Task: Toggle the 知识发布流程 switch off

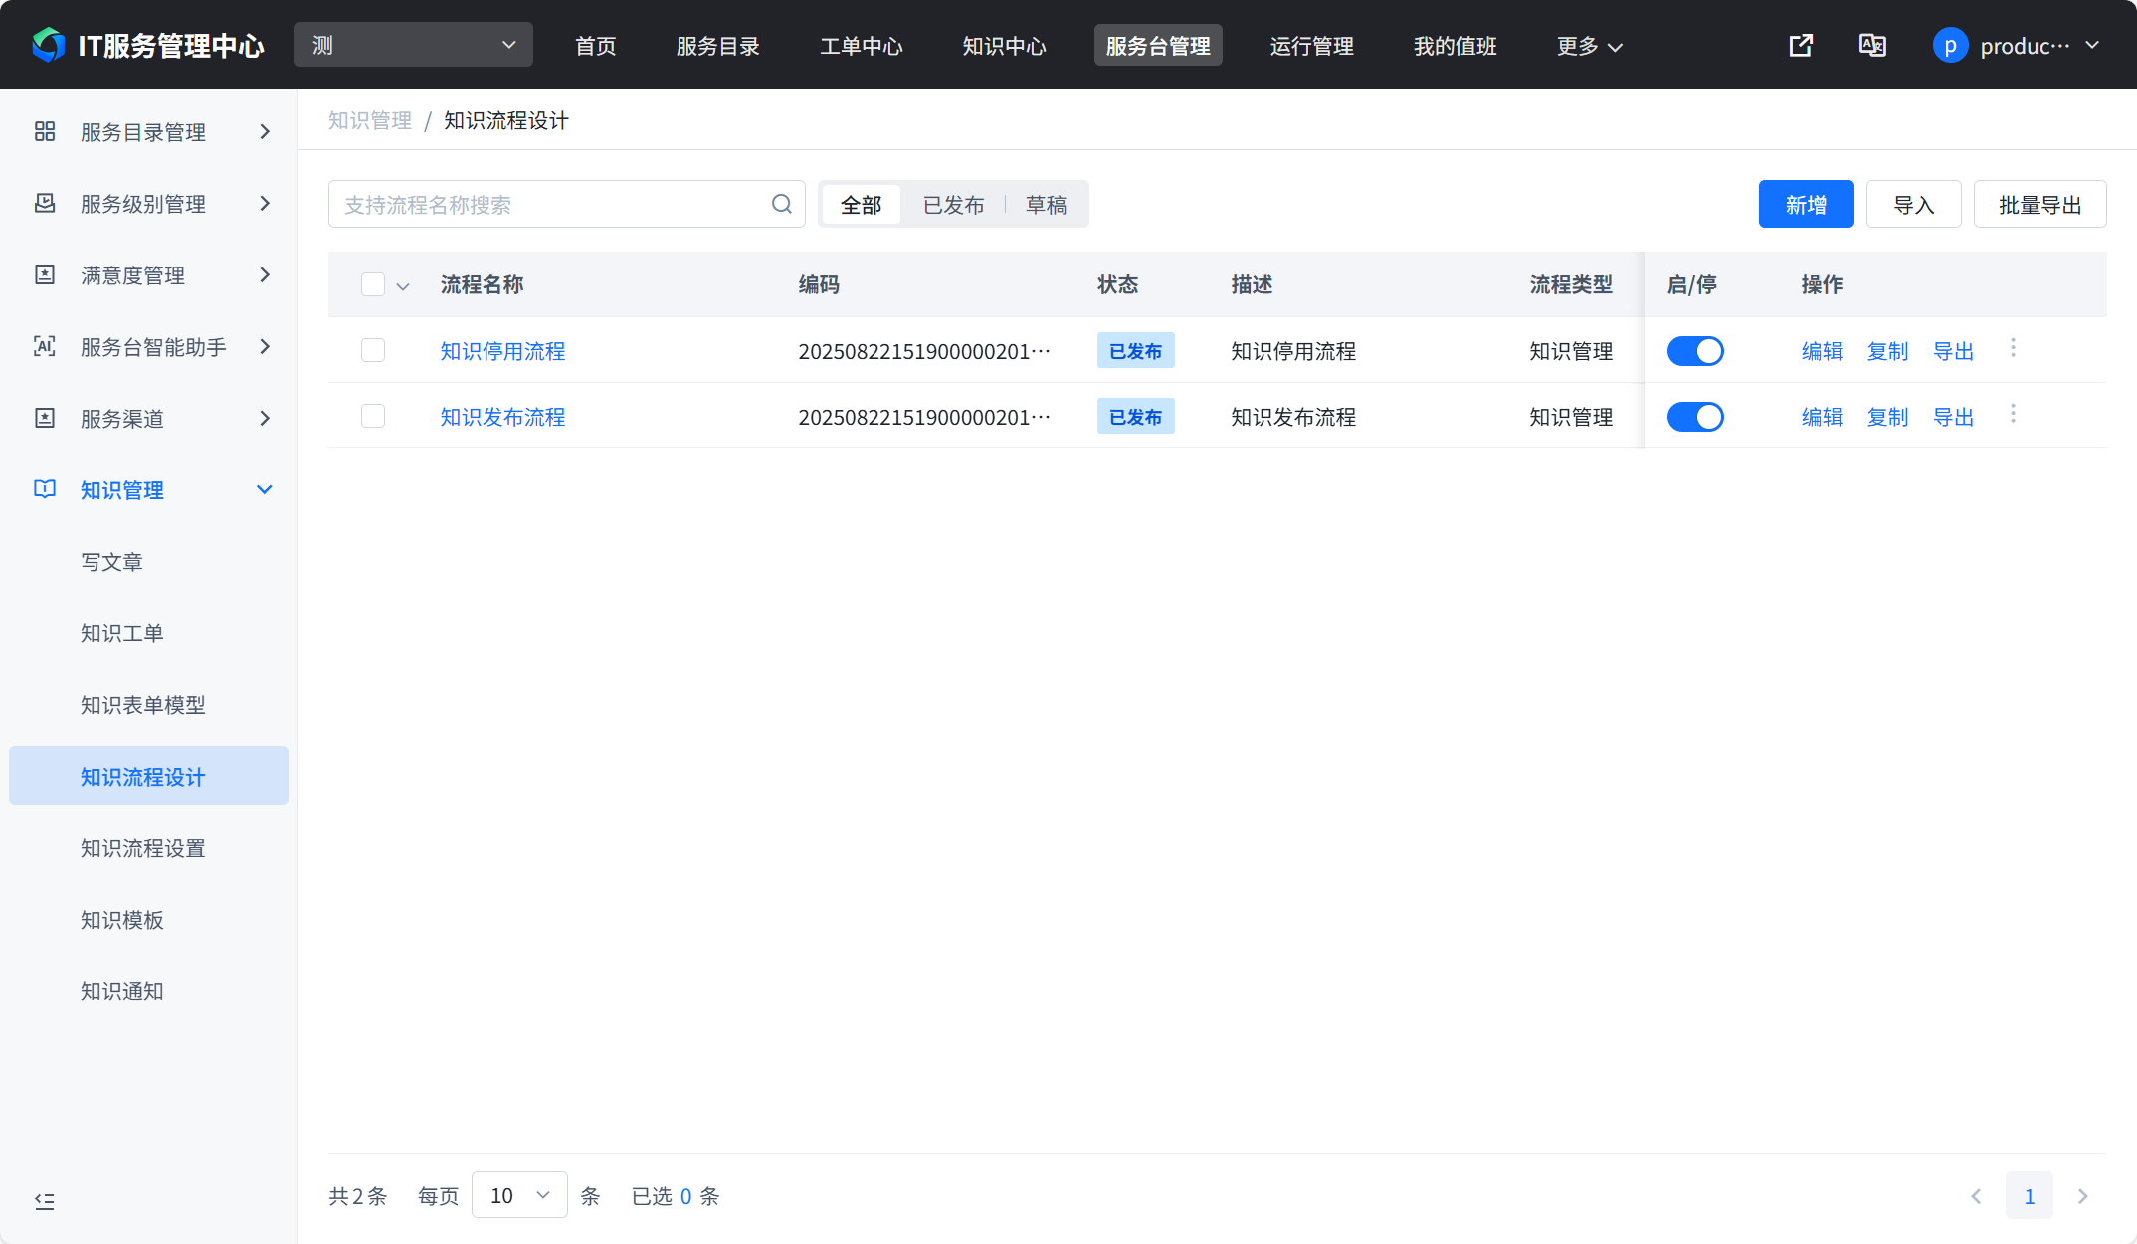Action: [1695, 417]
